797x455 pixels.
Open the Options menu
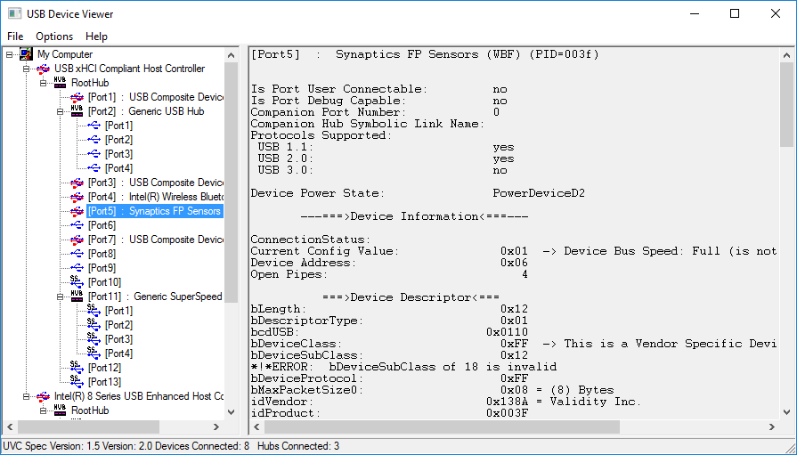click(54, 37)
